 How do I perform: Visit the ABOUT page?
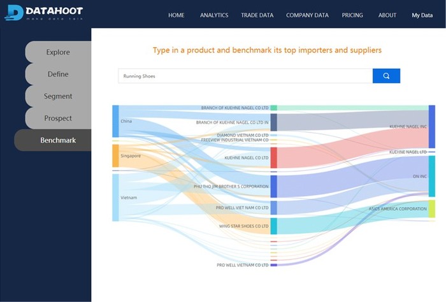(x=387, y=15)
